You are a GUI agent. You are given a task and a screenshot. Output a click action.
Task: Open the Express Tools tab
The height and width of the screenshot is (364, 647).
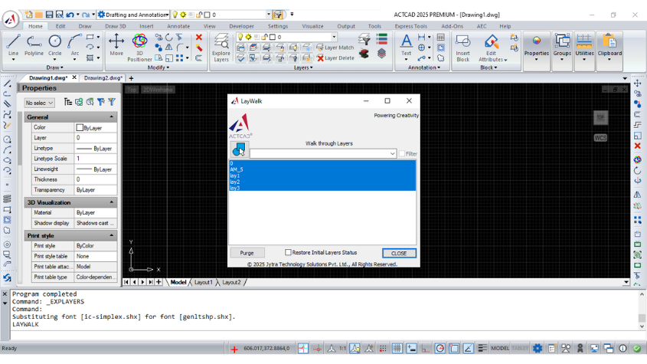(x=410, y=26)
